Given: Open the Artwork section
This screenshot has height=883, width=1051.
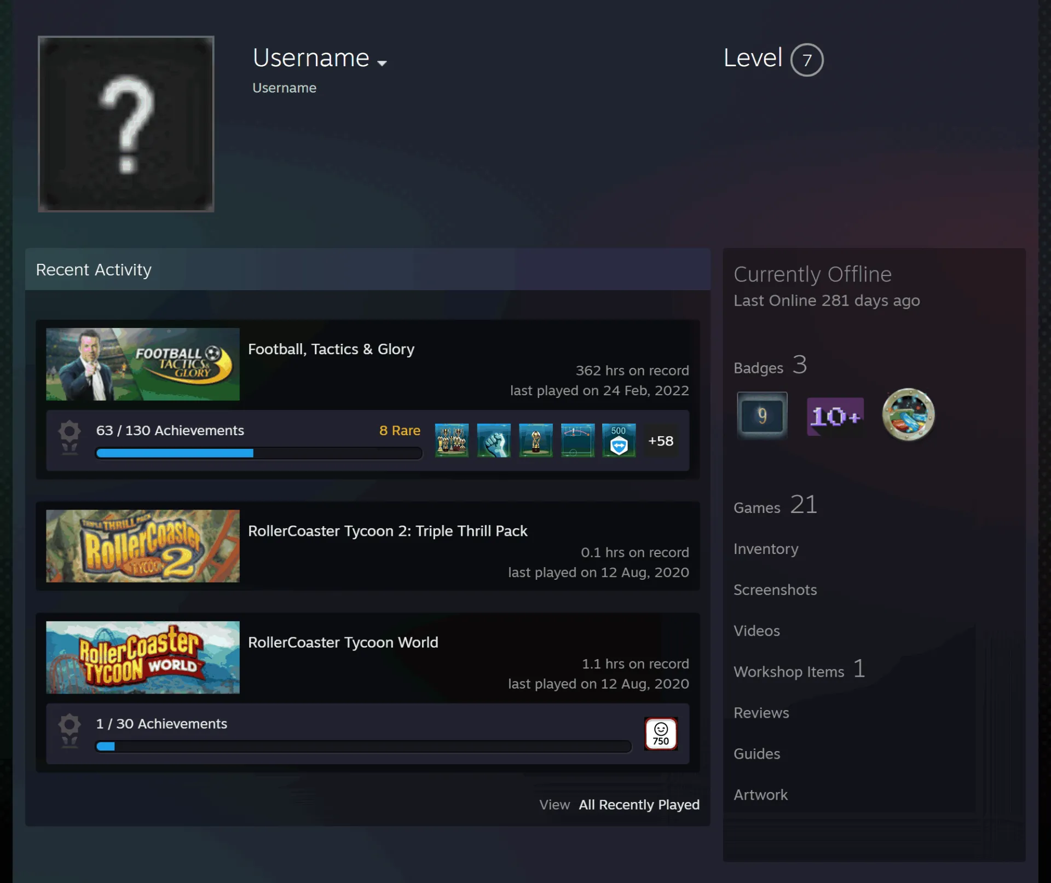Looking at the screenshot, I should tap(761, 795).
